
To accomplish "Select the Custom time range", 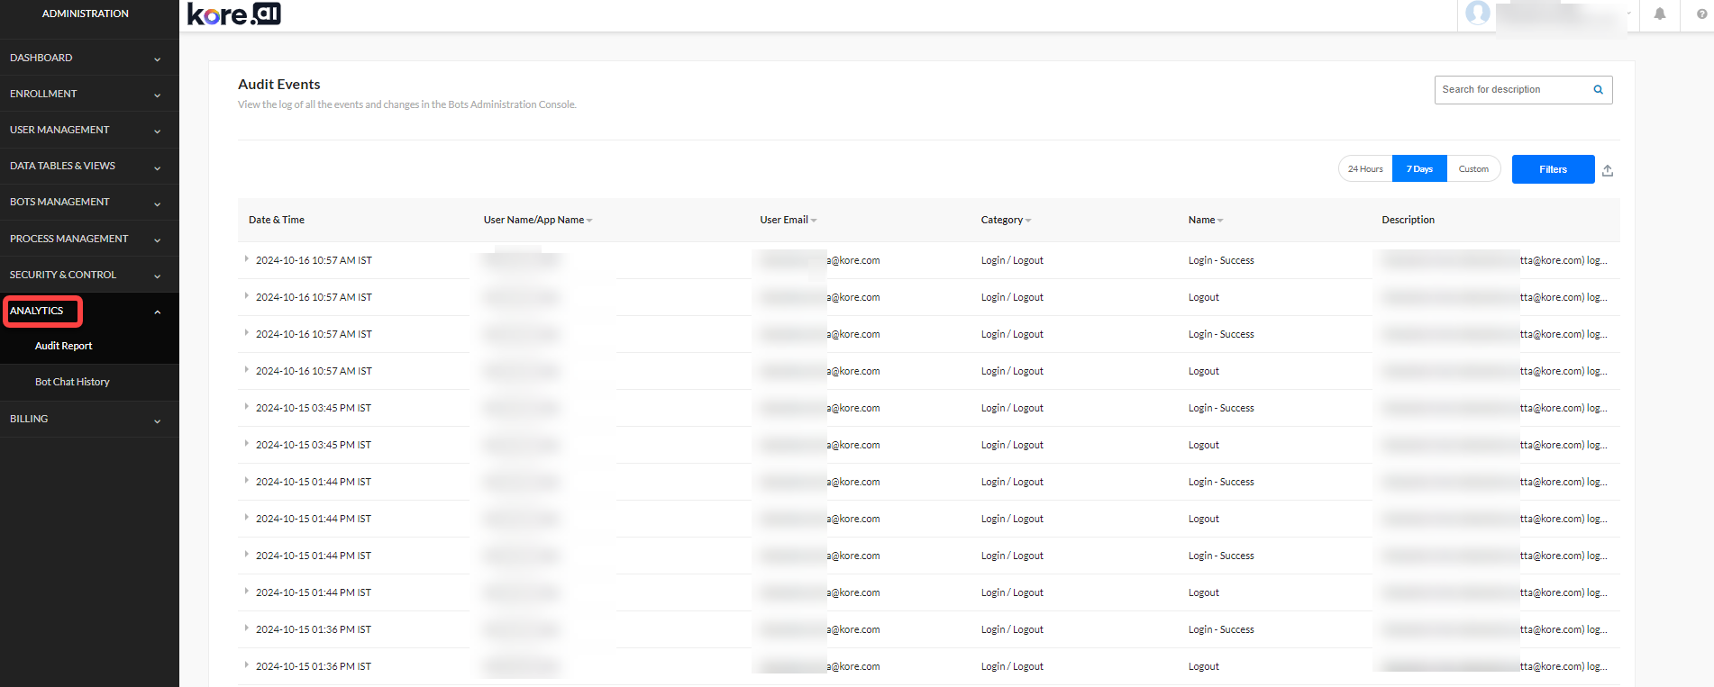I will (x=1473, y=169).
